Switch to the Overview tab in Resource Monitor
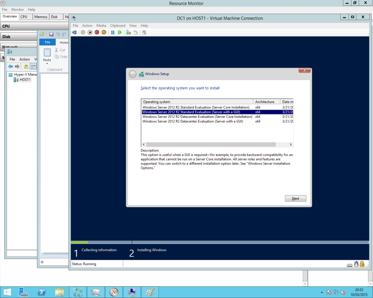 click(x=10, y=16)
